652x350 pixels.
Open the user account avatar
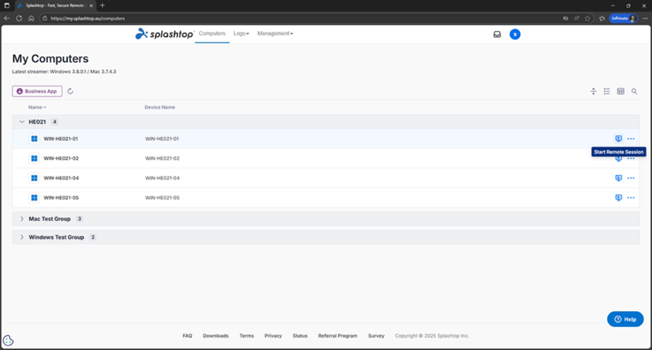tap(515, 34)
